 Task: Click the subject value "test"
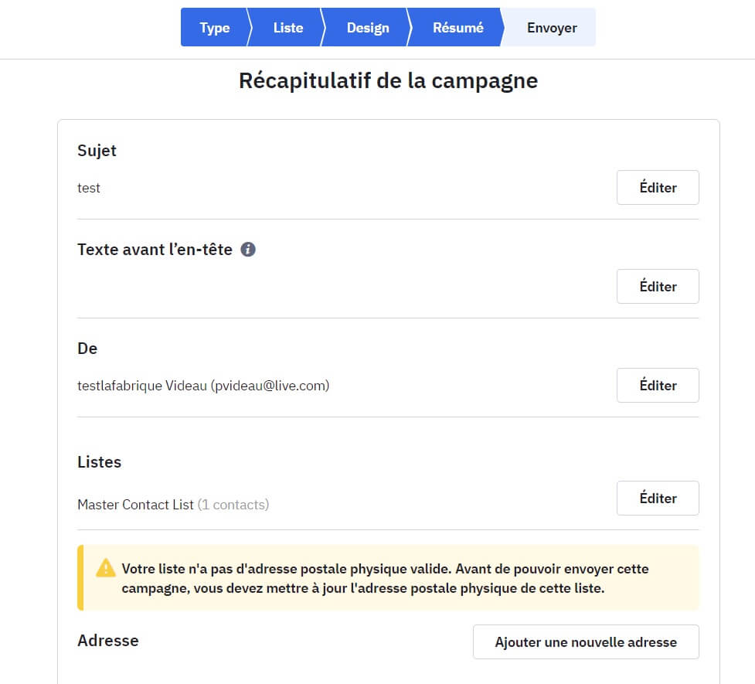[x=89, y=188]
